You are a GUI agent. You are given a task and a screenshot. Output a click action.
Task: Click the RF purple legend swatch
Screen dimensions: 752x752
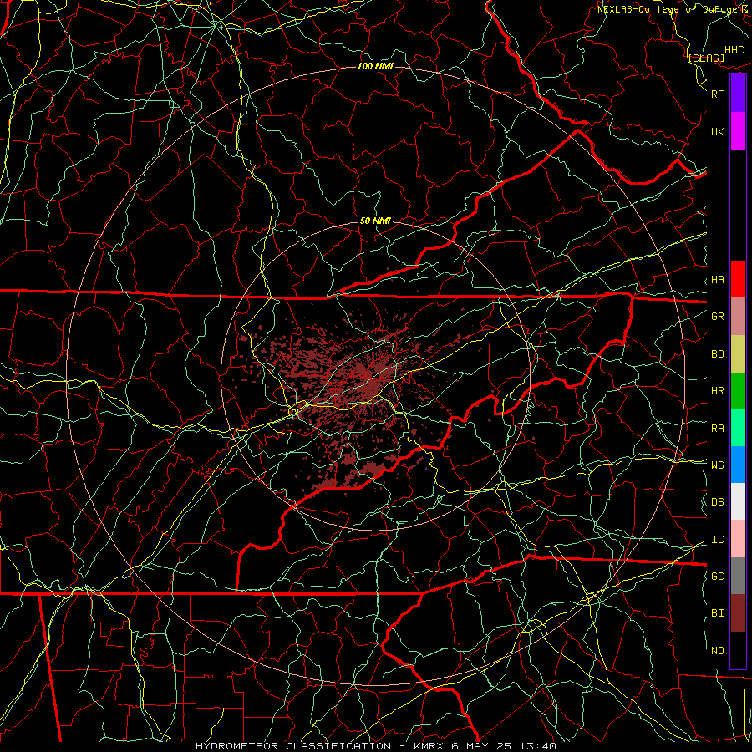(738, 94)
